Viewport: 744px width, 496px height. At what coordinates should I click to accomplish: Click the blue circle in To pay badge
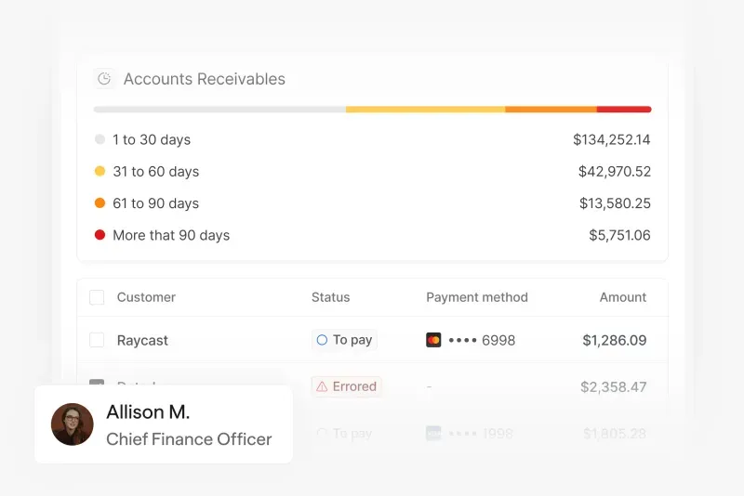tap(322, 340)
